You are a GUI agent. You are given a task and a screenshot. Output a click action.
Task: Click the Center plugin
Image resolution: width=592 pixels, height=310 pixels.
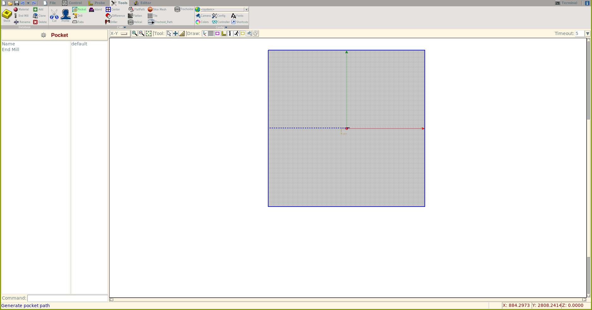tap(113, 9)
